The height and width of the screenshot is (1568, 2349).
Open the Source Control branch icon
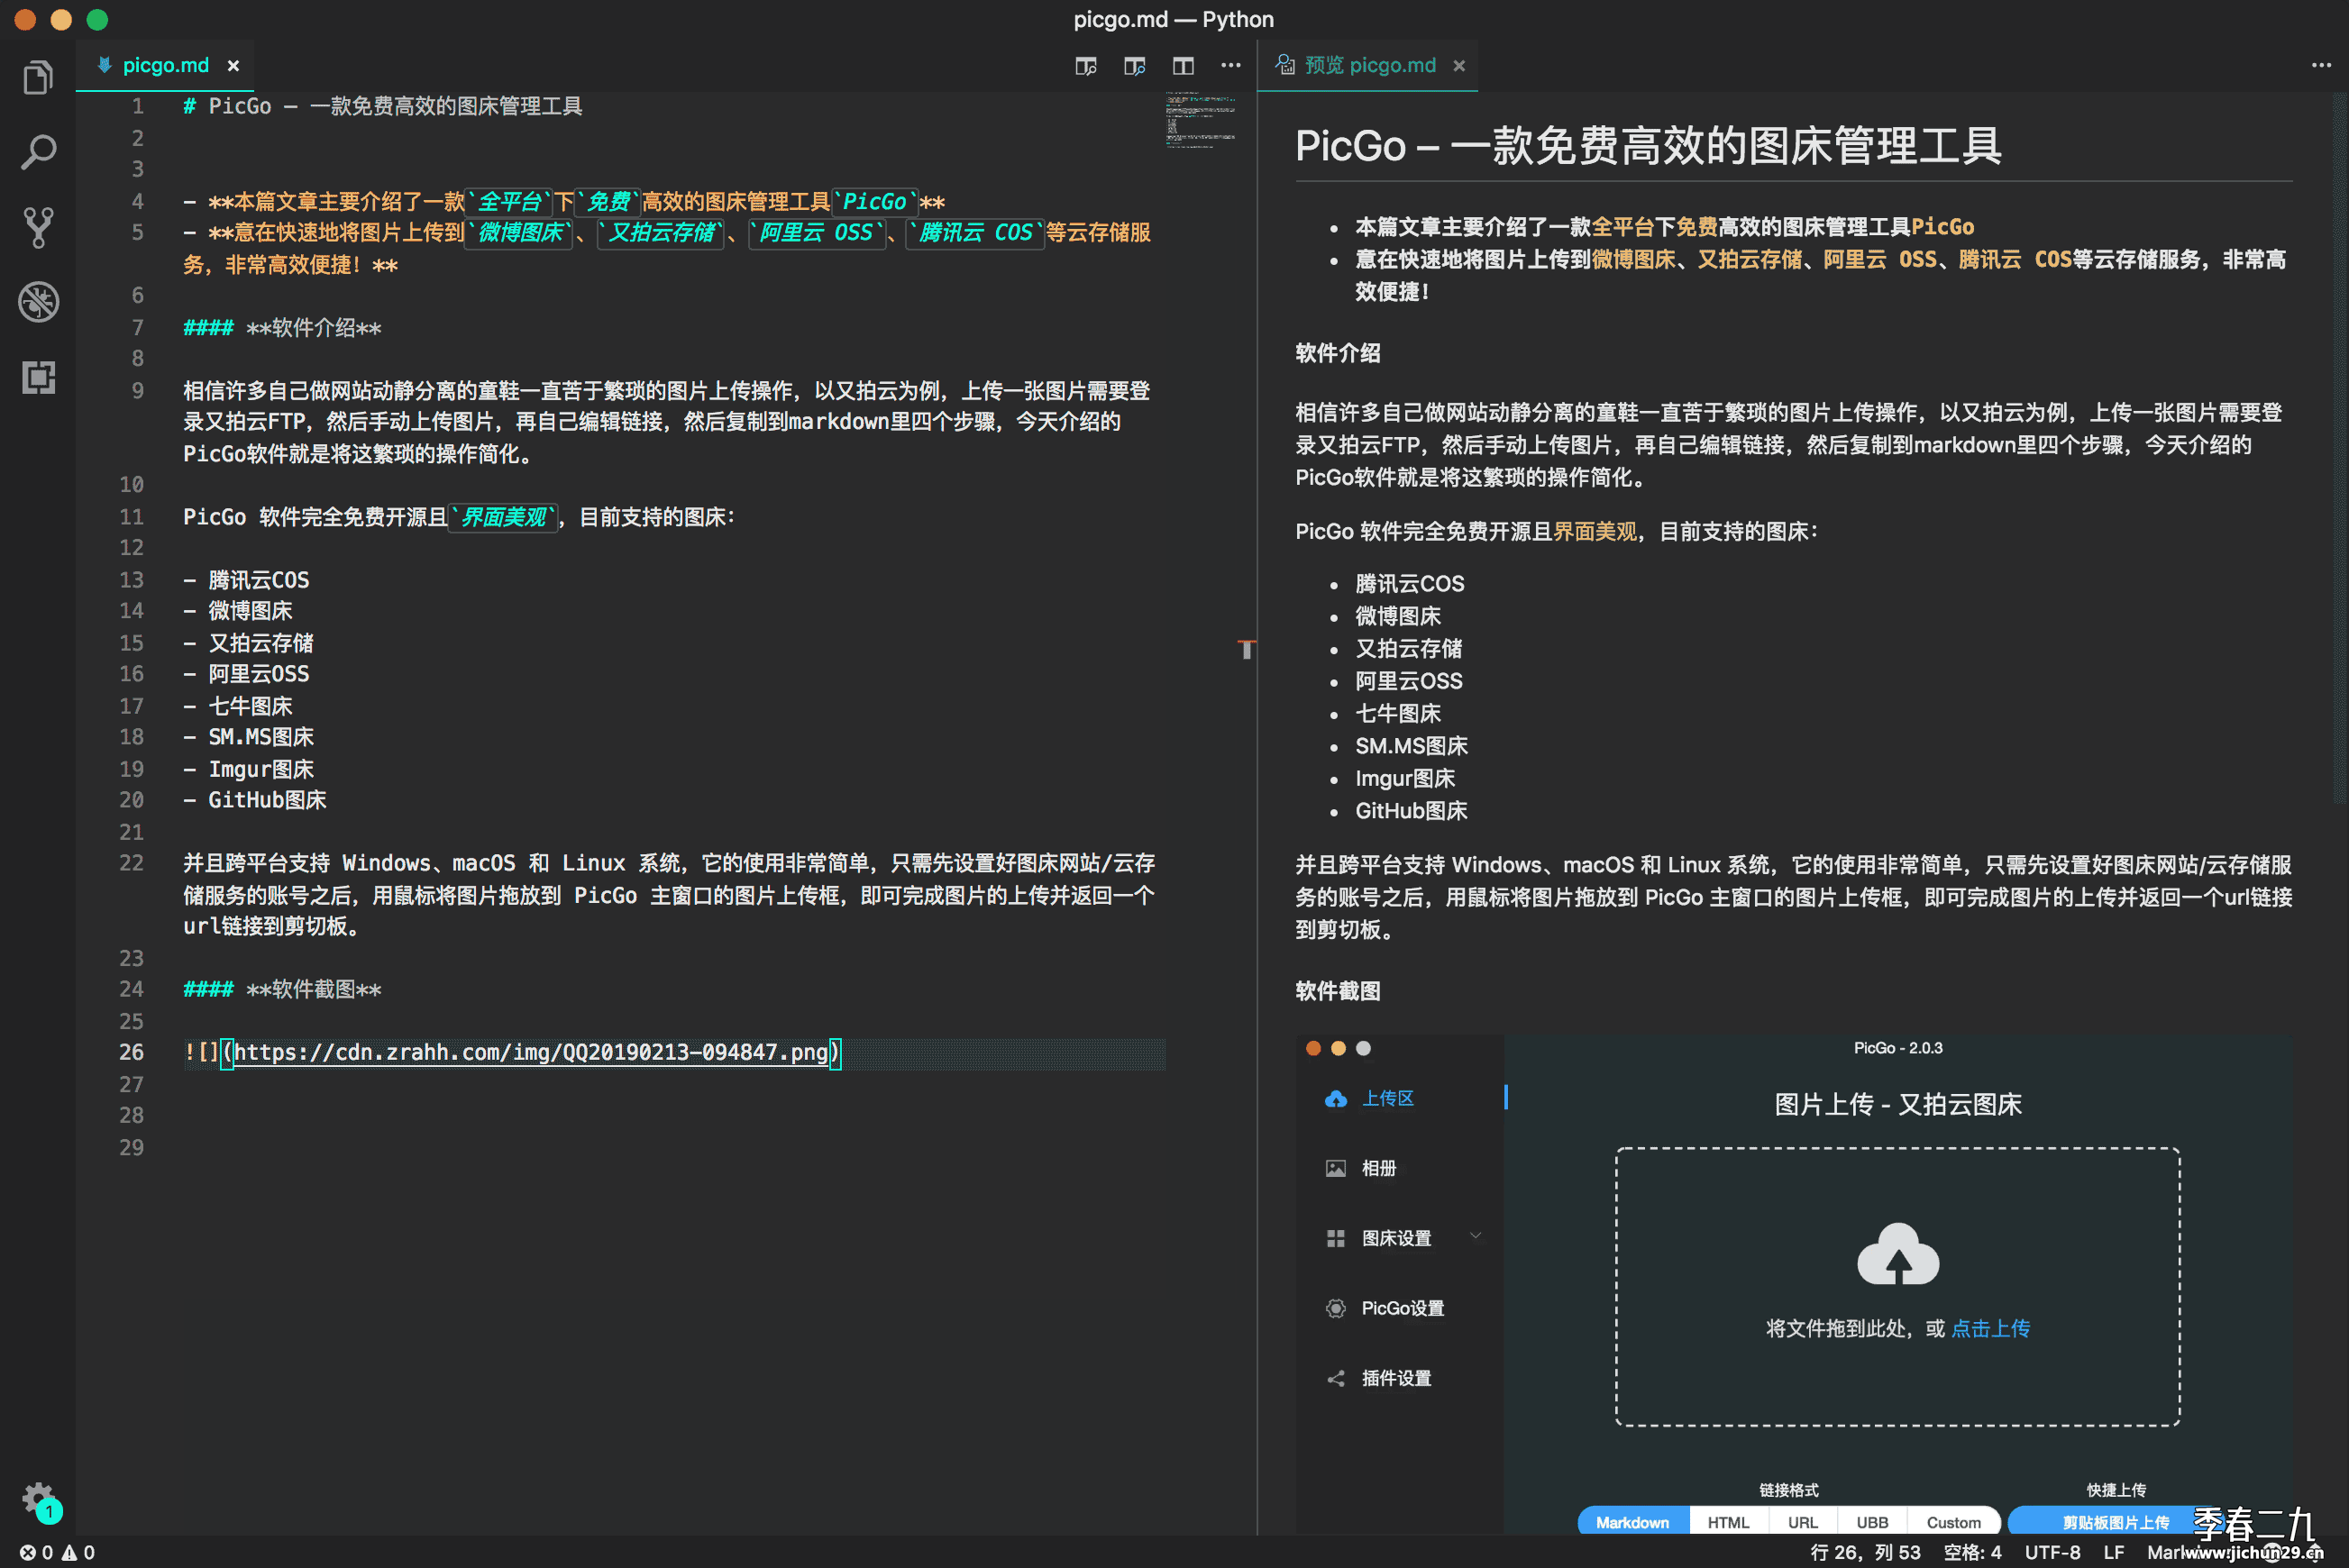click(x=38, y=227)
